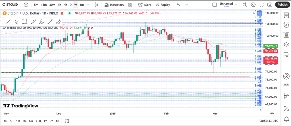This screenshot has height=126, width=291.
Task: Open the quick search lightning icon
Action: [x=245, y=5]
